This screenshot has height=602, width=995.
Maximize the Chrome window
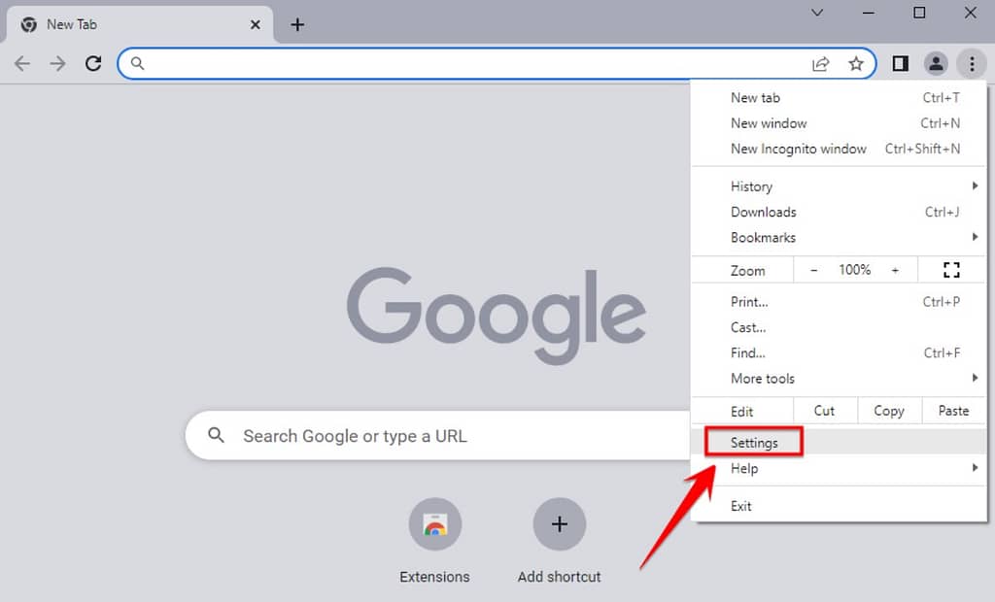[919, 13]
